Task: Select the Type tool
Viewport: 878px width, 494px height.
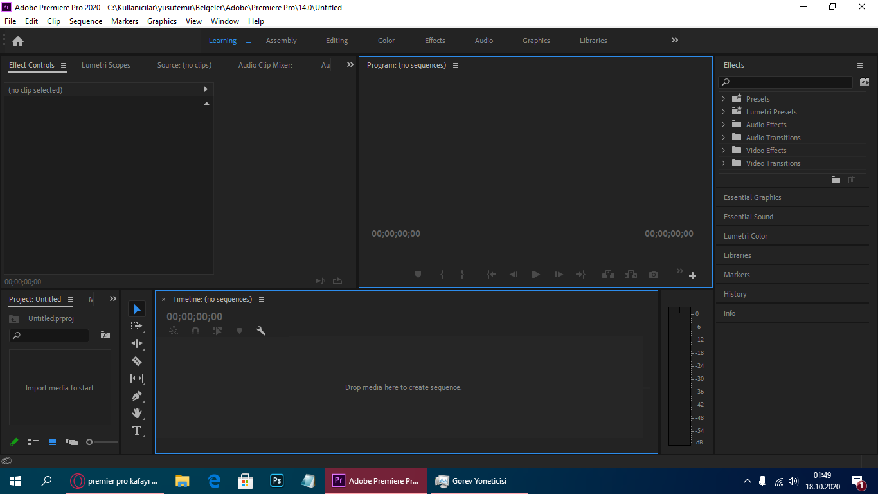Action: [x=137, y=430]
